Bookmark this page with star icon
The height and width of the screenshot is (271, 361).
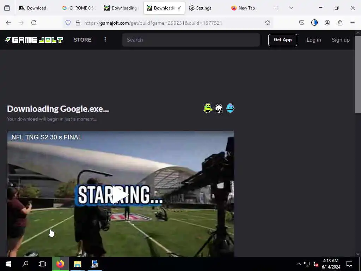267,23
